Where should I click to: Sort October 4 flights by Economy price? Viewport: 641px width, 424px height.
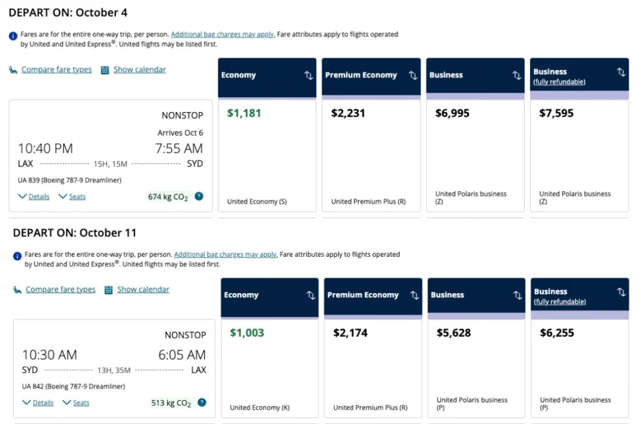pos(309,75)
